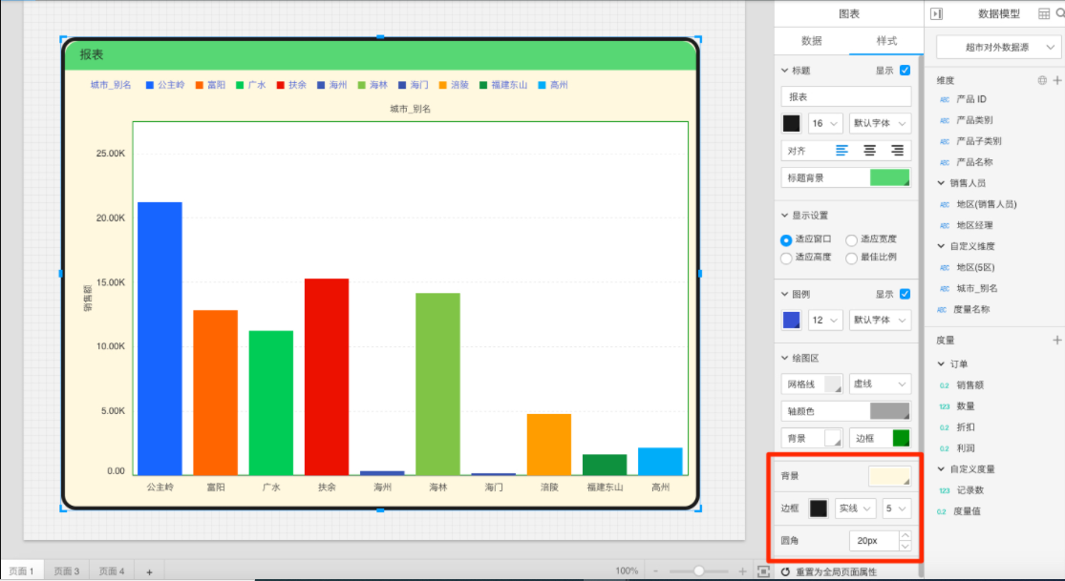The width and height of the screenshot is (1065, 581).
Task: Select the 适应宽度 radio option
Action: point(851,239)
